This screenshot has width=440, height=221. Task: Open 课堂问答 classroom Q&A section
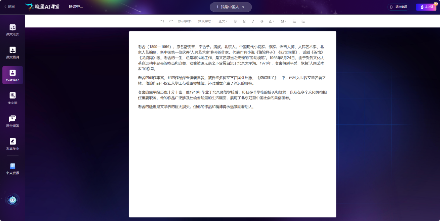click(13, 121)
